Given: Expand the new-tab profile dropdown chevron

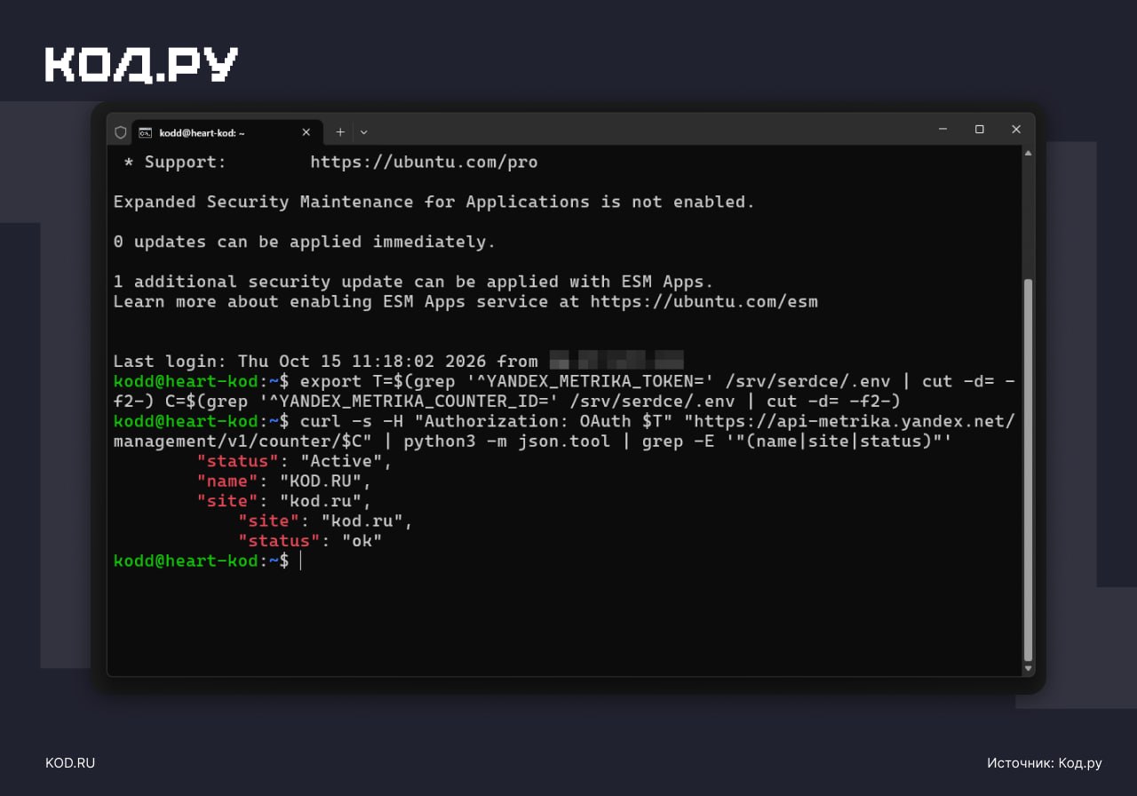Looking at the screenshot, I should [x=363, y=132].
